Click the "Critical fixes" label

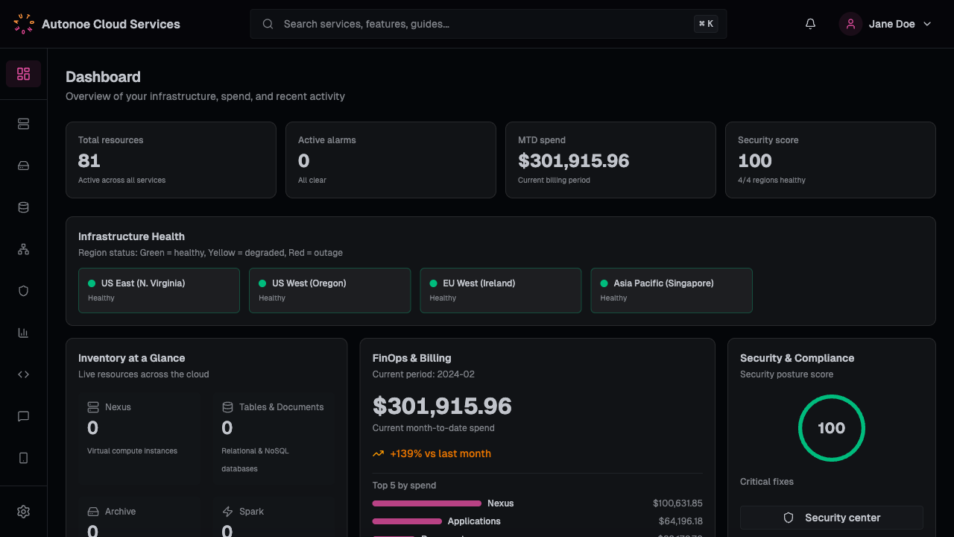point(767,482)
